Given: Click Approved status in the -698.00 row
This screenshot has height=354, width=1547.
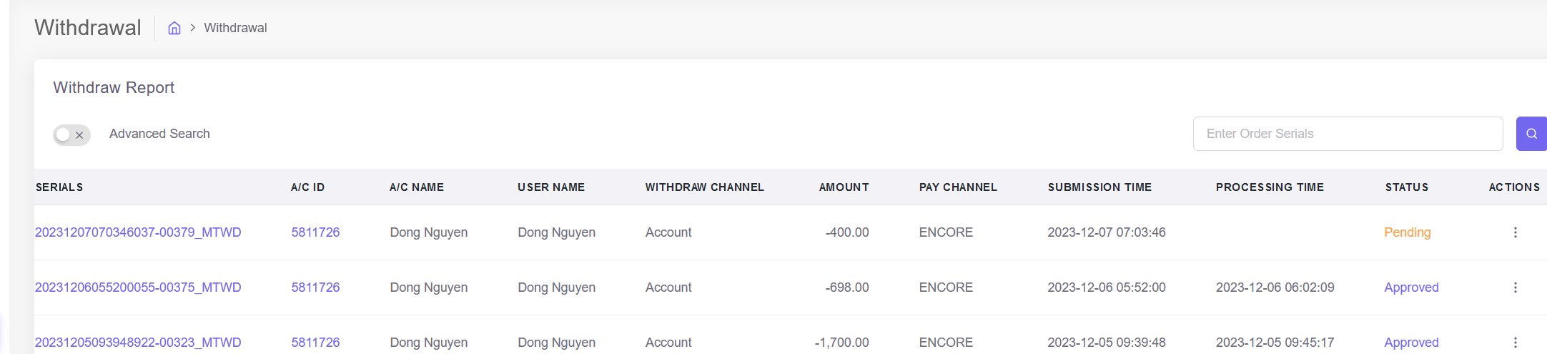Looking at the screenshot, I should (1411, 287).
